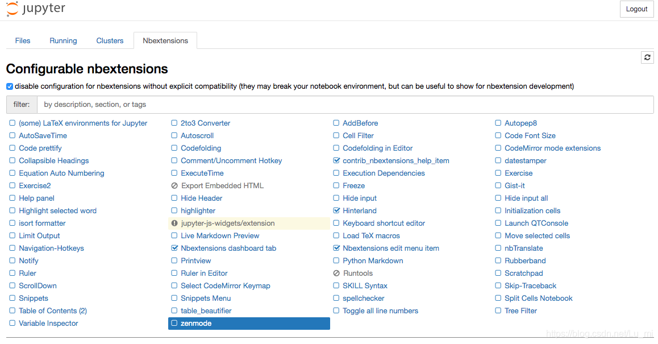Click the filter extensions input field
The height and width of the screenshot is (344, 658).
coord(345,105)
